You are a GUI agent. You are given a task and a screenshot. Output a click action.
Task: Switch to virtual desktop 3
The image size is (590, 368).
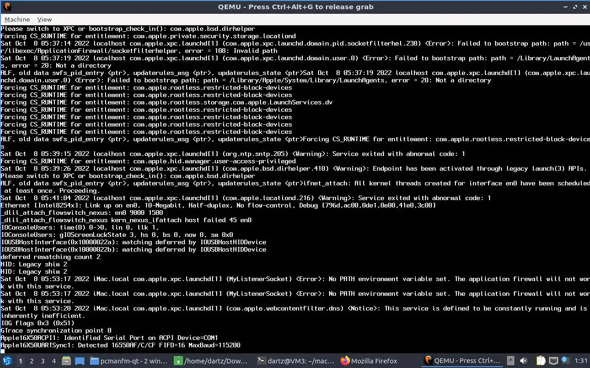tap(42, 361)
